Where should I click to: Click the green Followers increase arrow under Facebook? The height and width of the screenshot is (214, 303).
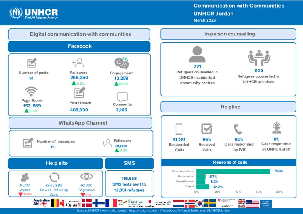[74, 84]
